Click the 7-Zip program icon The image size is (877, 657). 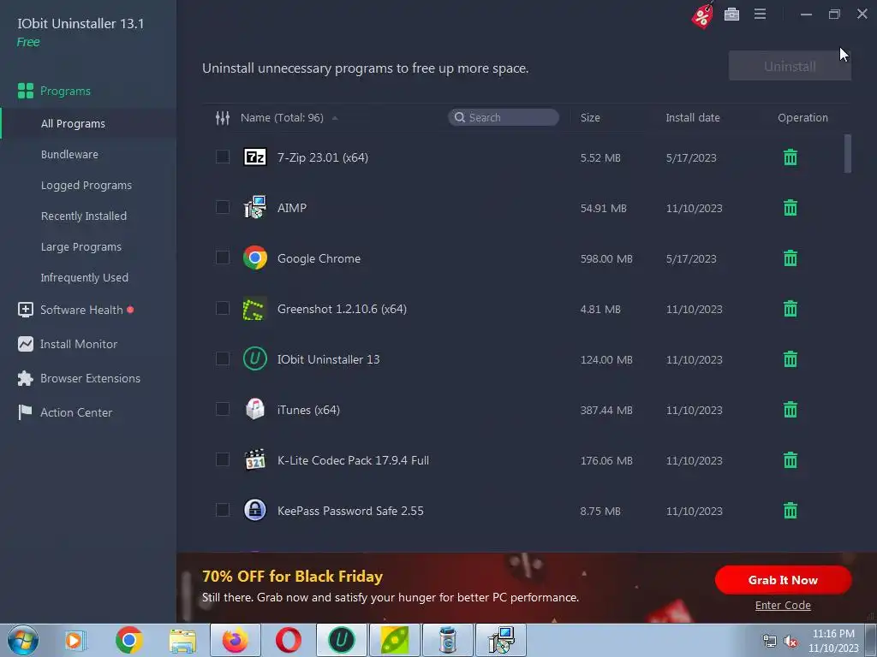point(255,157)
